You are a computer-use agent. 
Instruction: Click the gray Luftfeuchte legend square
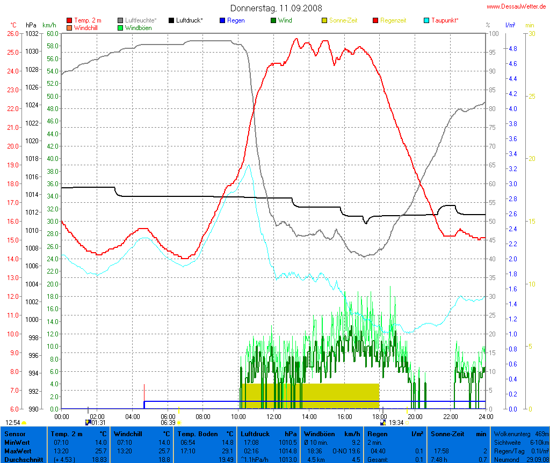(x=120, y=20)
